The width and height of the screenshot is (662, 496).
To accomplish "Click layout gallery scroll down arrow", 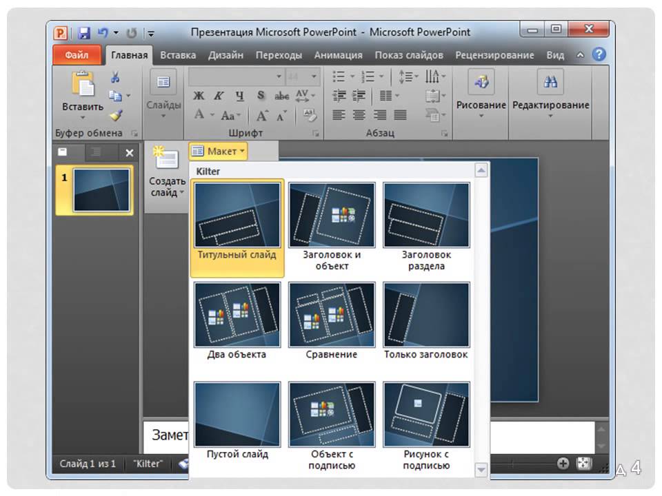I will [481, 469].
